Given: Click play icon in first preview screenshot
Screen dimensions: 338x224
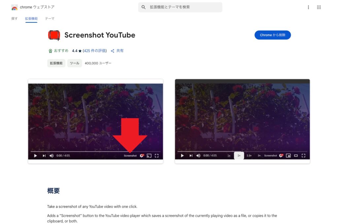Looking at the screenshot, I should (36, 156).
